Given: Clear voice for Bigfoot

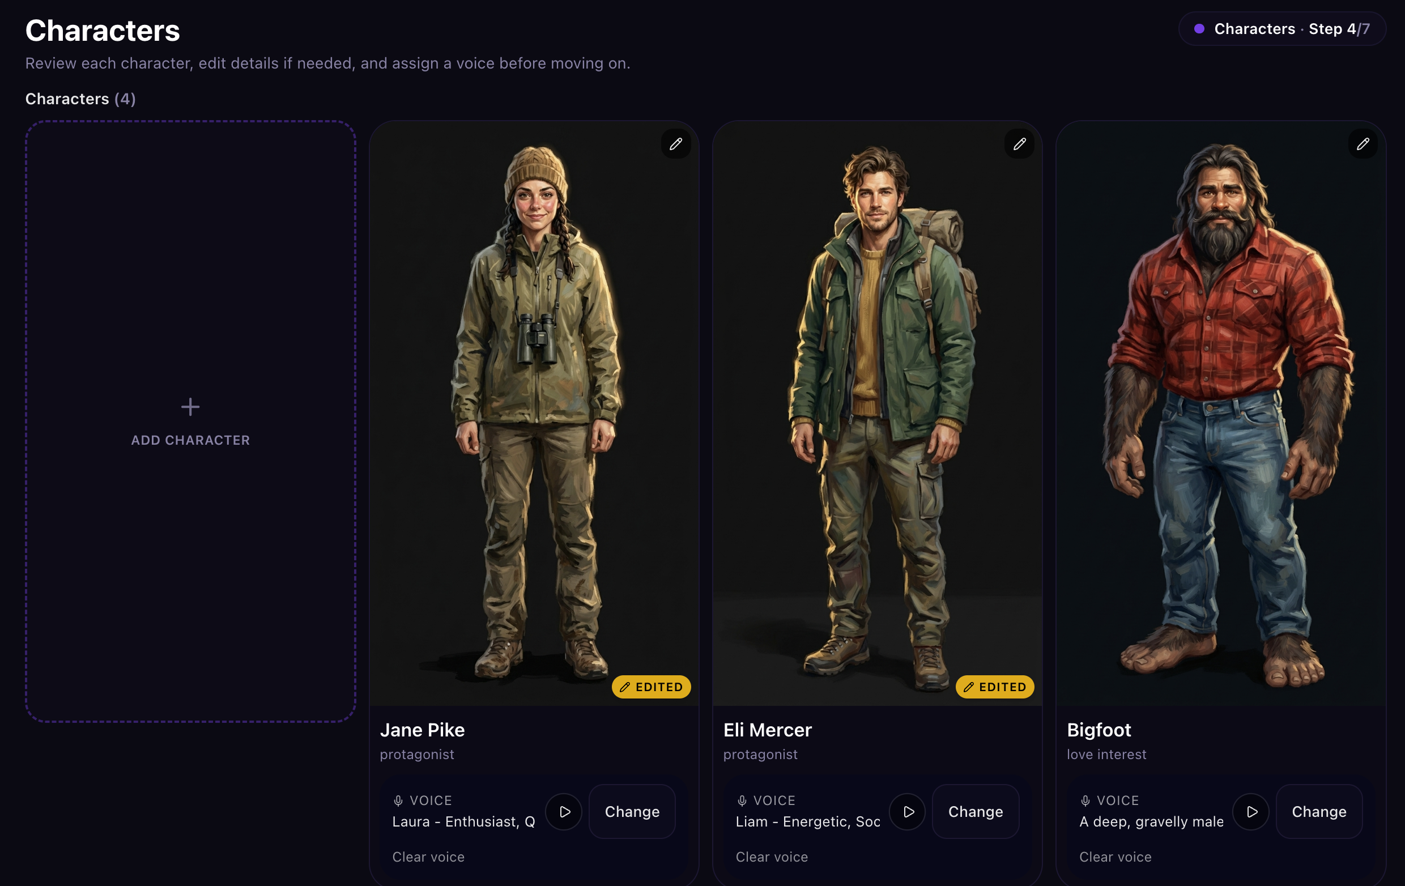Looking at the screenshot, I should 1116,857.
